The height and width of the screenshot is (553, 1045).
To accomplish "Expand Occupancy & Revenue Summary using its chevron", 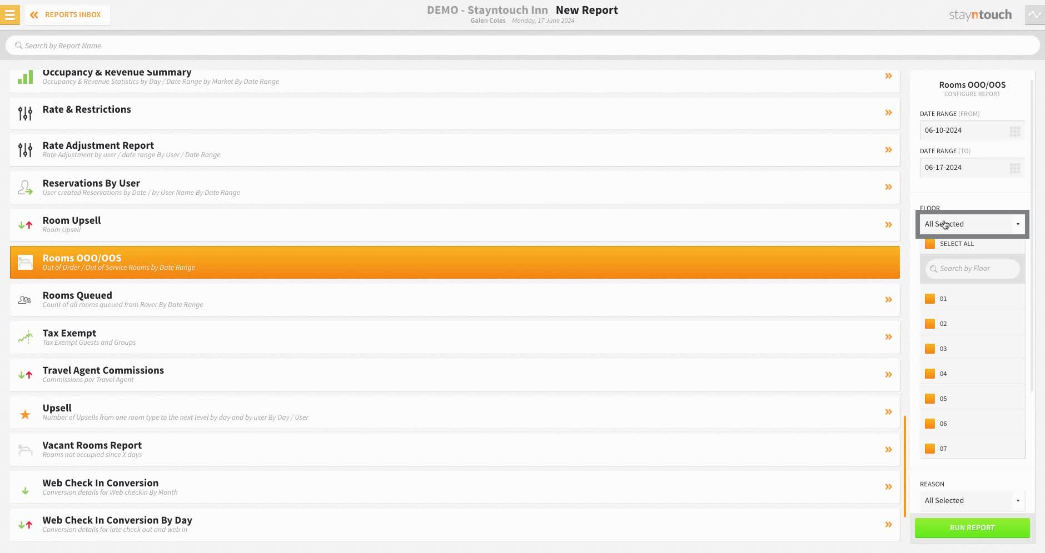I will pos(888,76).
